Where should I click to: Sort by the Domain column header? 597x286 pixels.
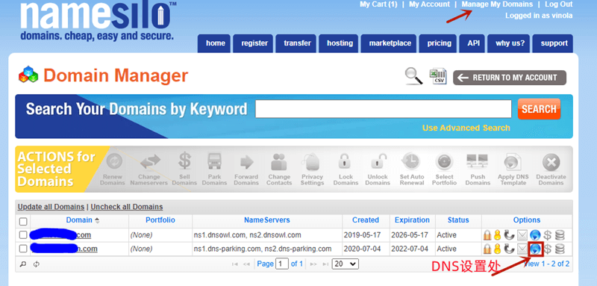click(x=79, y=220)
